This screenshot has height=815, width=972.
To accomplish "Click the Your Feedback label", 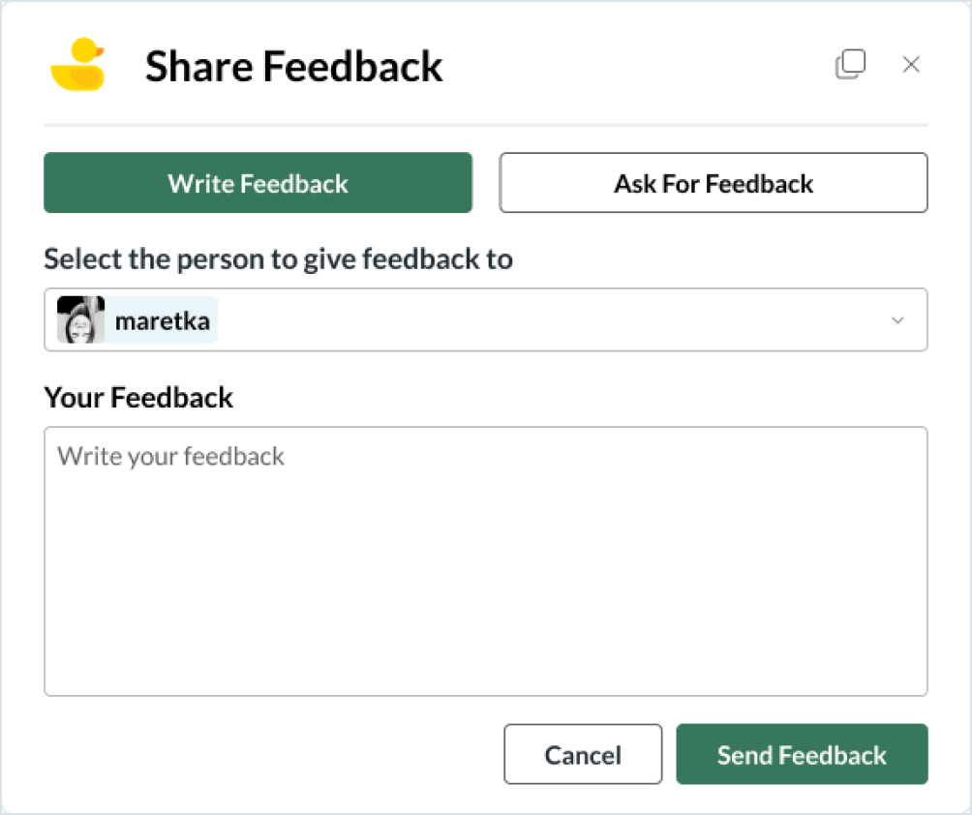I will tap(137, 397).
